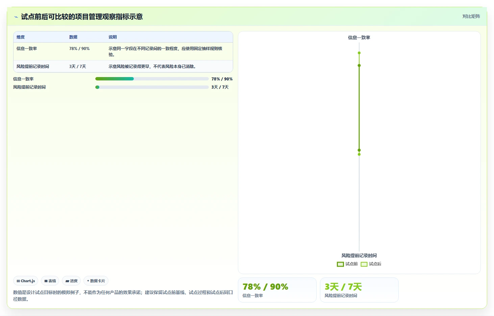Click the 数据 column header
Image resolution: width=494 pixels, height=316 pixels.
pyautogui.click(x=73, y=37)
